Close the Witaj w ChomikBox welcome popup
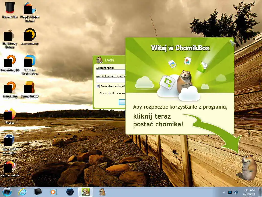The image size is (262, 197). coord(232,42)
